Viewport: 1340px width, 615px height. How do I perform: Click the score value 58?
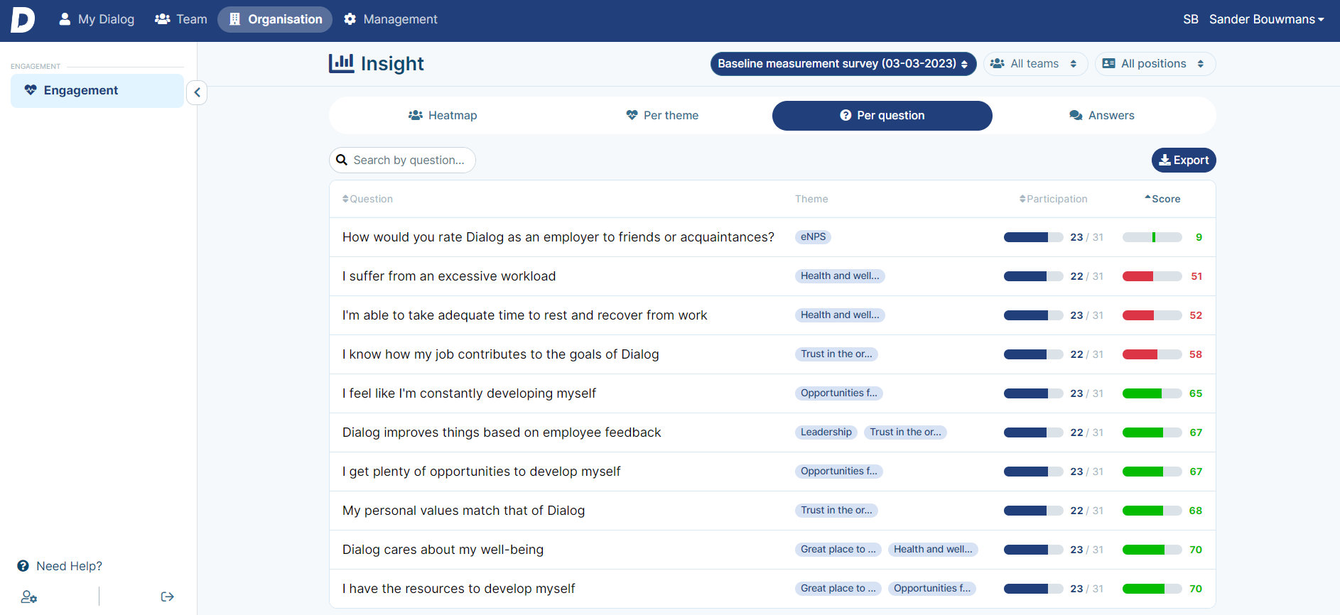click(1196, 354)
